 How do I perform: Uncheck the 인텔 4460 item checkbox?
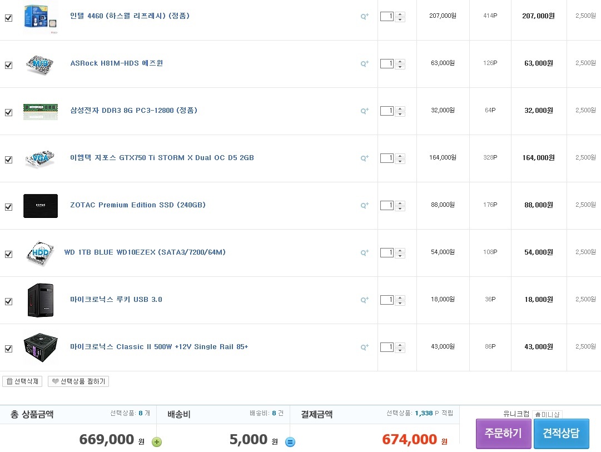pyautogui.click(x=8, y=18)
